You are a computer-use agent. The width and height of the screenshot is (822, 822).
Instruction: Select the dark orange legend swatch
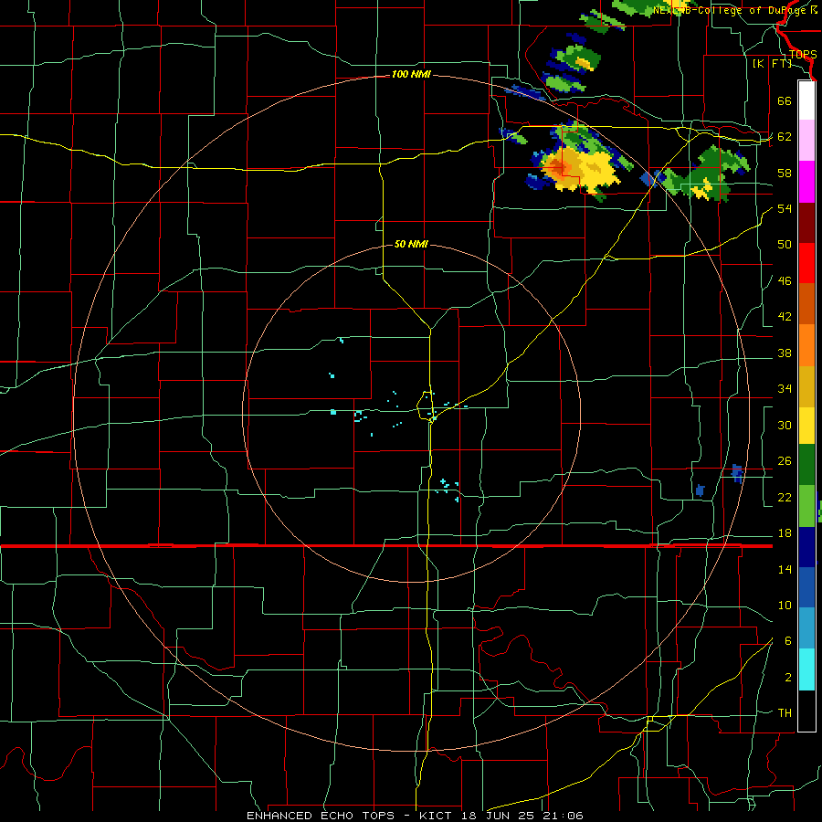[806, 304]
